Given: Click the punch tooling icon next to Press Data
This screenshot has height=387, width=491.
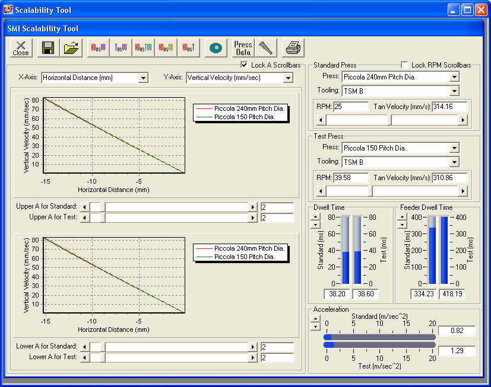Looking at the screenshot, I should [x=265, y=48].
